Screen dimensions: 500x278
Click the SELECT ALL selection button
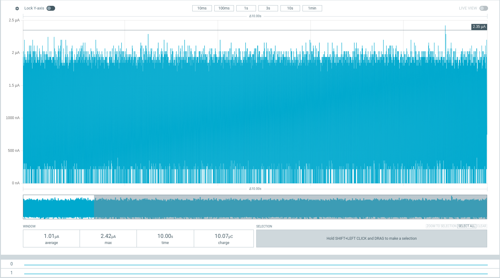[x=466, y=226]
